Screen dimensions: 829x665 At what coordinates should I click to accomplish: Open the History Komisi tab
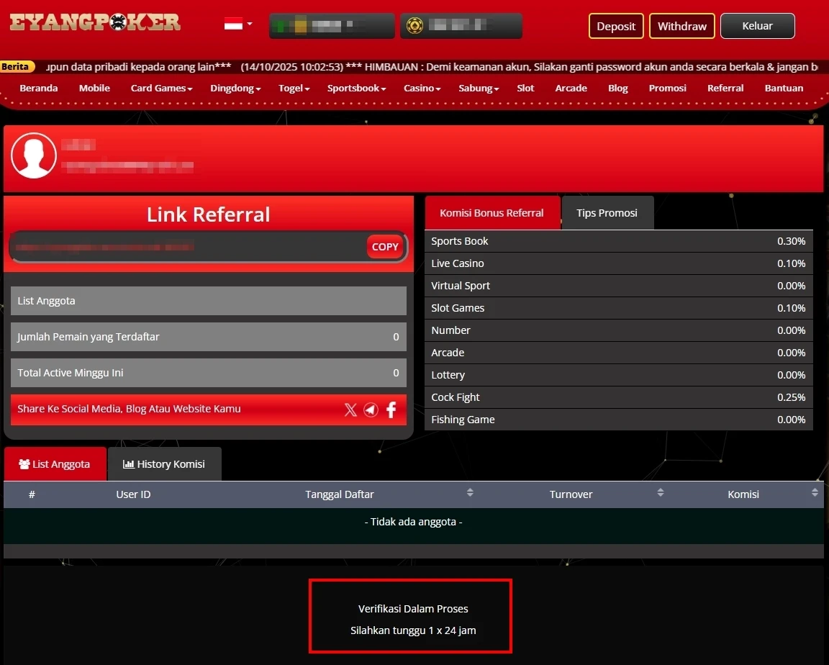pyautogui.click(x=164, y=464)
